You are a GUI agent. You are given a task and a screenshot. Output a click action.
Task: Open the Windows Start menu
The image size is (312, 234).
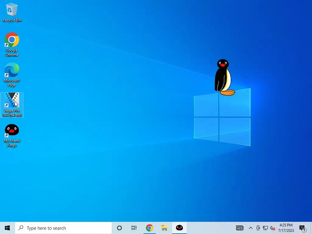(x=7, y=228)
